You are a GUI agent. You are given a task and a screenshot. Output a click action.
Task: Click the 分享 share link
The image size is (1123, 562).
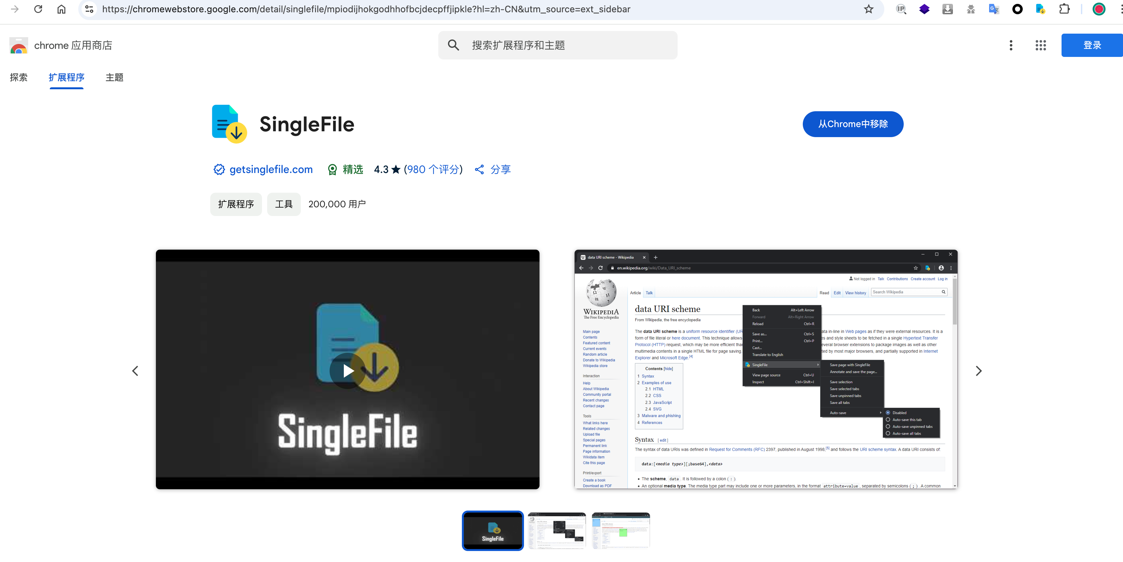[x=500, y=170]
